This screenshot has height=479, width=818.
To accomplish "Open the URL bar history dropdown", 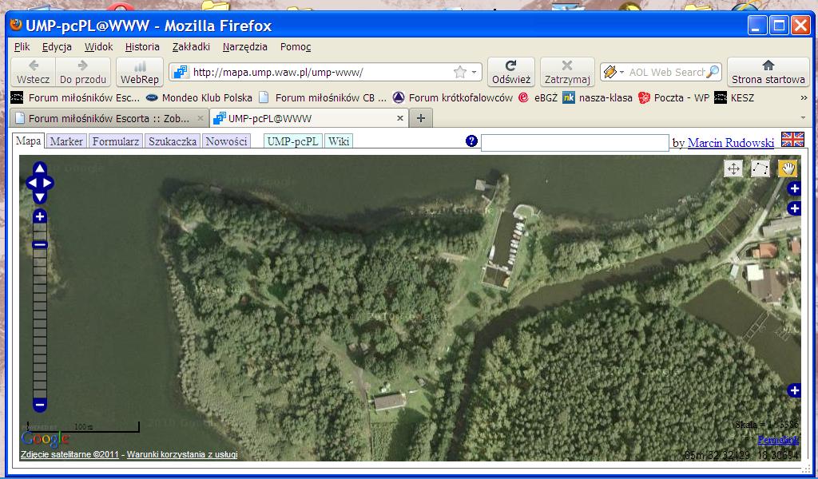I will 475,72.
